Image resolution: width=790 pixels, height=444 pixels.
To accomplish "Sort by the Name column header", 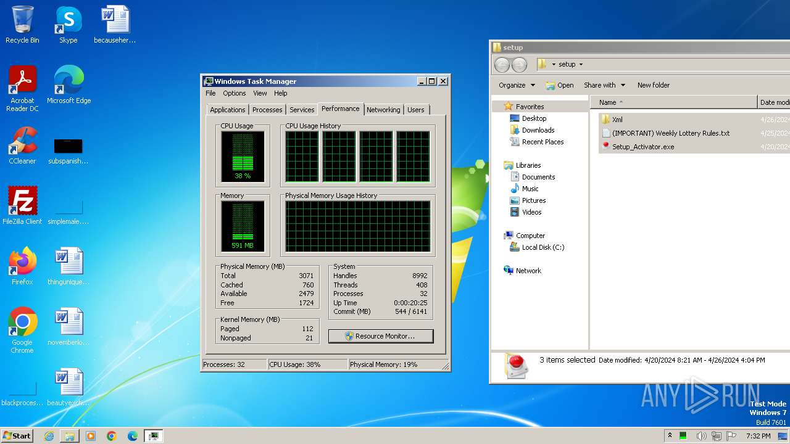I will coord(673,102).
